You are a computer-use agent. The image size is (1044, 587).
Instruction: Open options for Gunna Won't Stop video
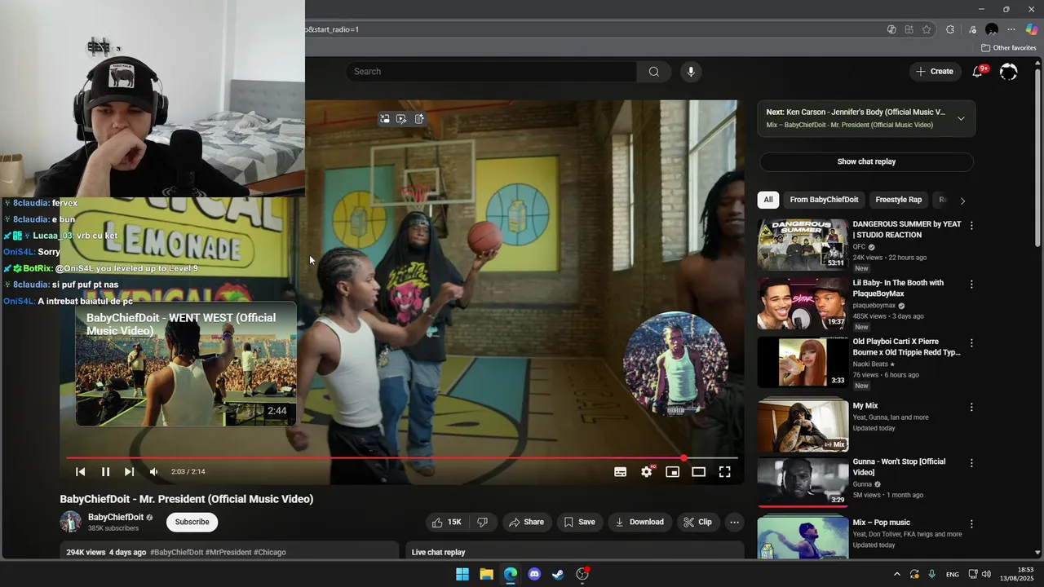(971, 463)
